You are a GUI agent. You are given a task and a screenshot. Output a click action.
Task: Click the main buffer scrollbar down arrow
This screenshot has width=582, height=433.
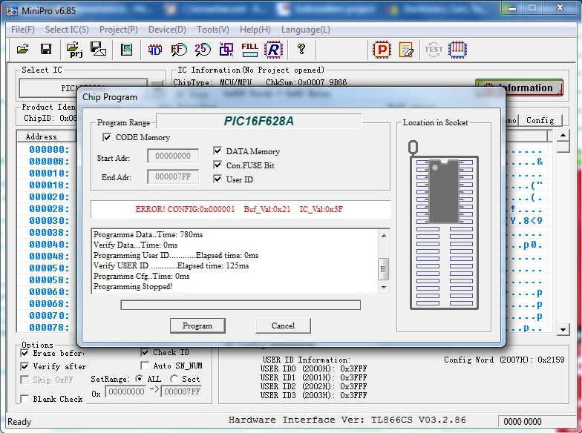click(x=563, y=329)
